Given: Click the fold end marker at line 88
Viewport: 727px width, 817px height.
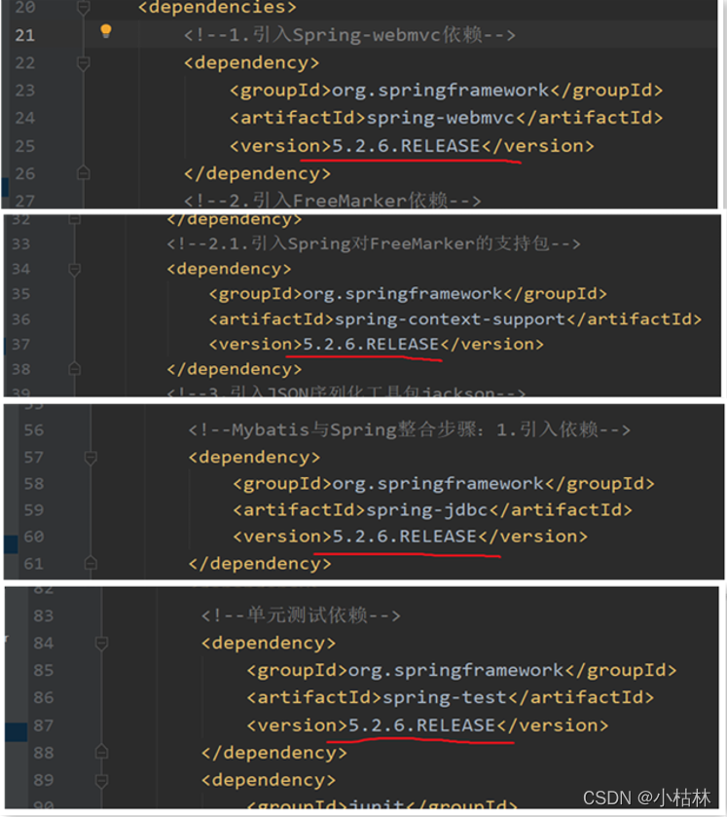Looking at the screenshot, I should coord(101,753).
